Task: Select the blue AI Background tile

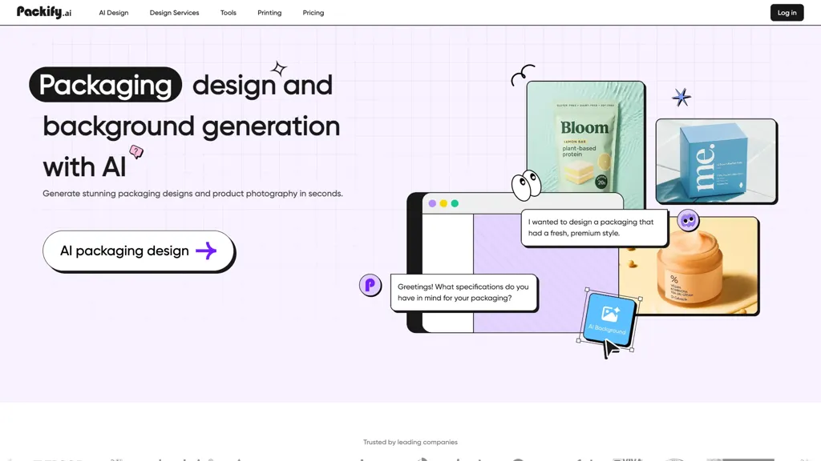Action: point(609,319)
